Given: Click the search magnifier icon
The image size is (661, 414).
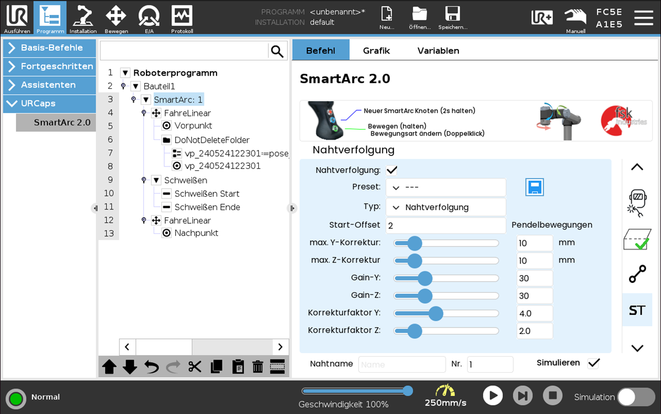Looking at the screenshot, I should point(277,51).
